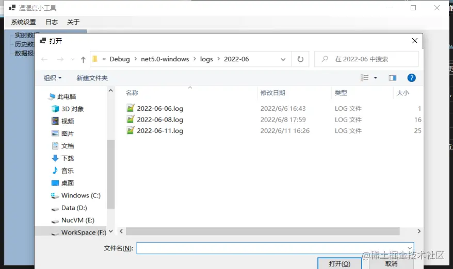The width and height of the screenshot is (453, 269).
Task: Select 数据报 tree item in main window
Action: (25, 53)
